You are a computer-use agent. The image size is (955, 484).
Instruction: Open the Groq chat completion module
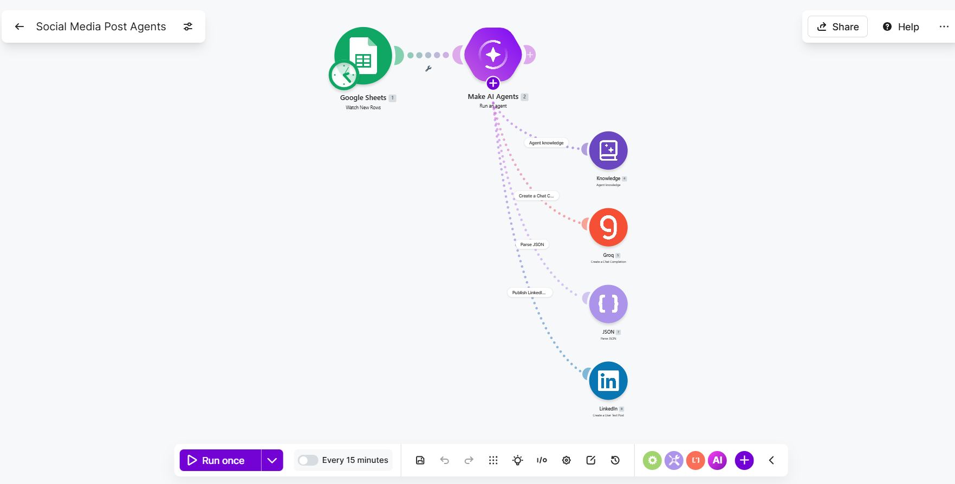click(x=608, y=227)
